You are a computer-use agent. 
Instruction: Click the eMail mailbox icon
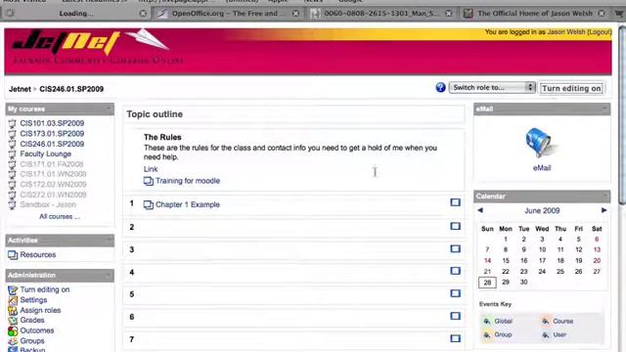(541, 143)
